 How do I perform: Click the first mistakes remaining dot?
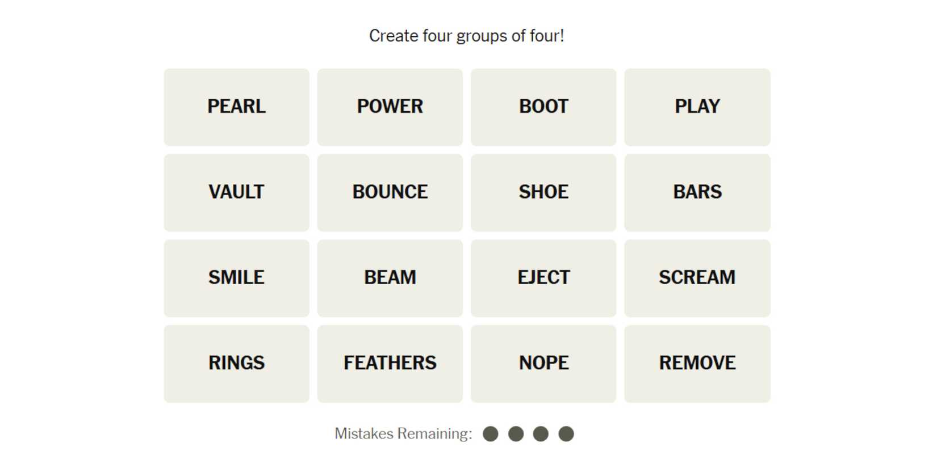[x=491, y=434]
